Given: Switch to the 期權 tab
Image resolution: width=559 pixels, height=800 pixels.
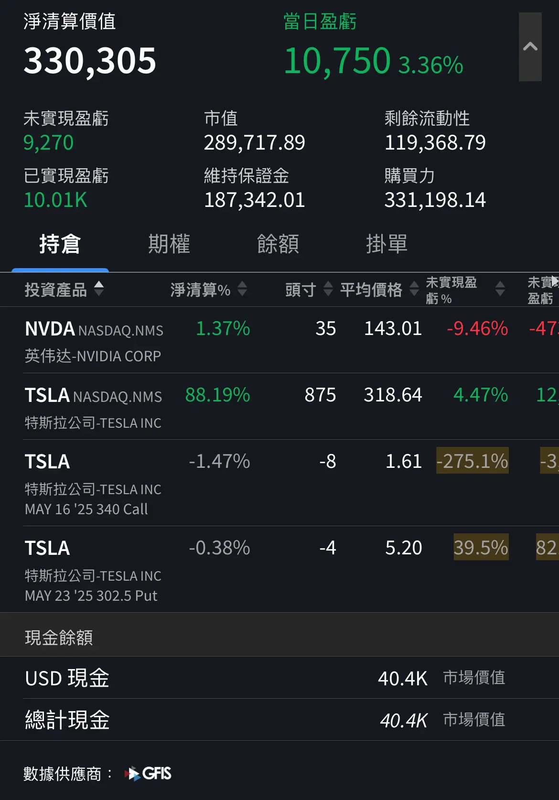Looking at the screenshot, I should coord(169,244).
